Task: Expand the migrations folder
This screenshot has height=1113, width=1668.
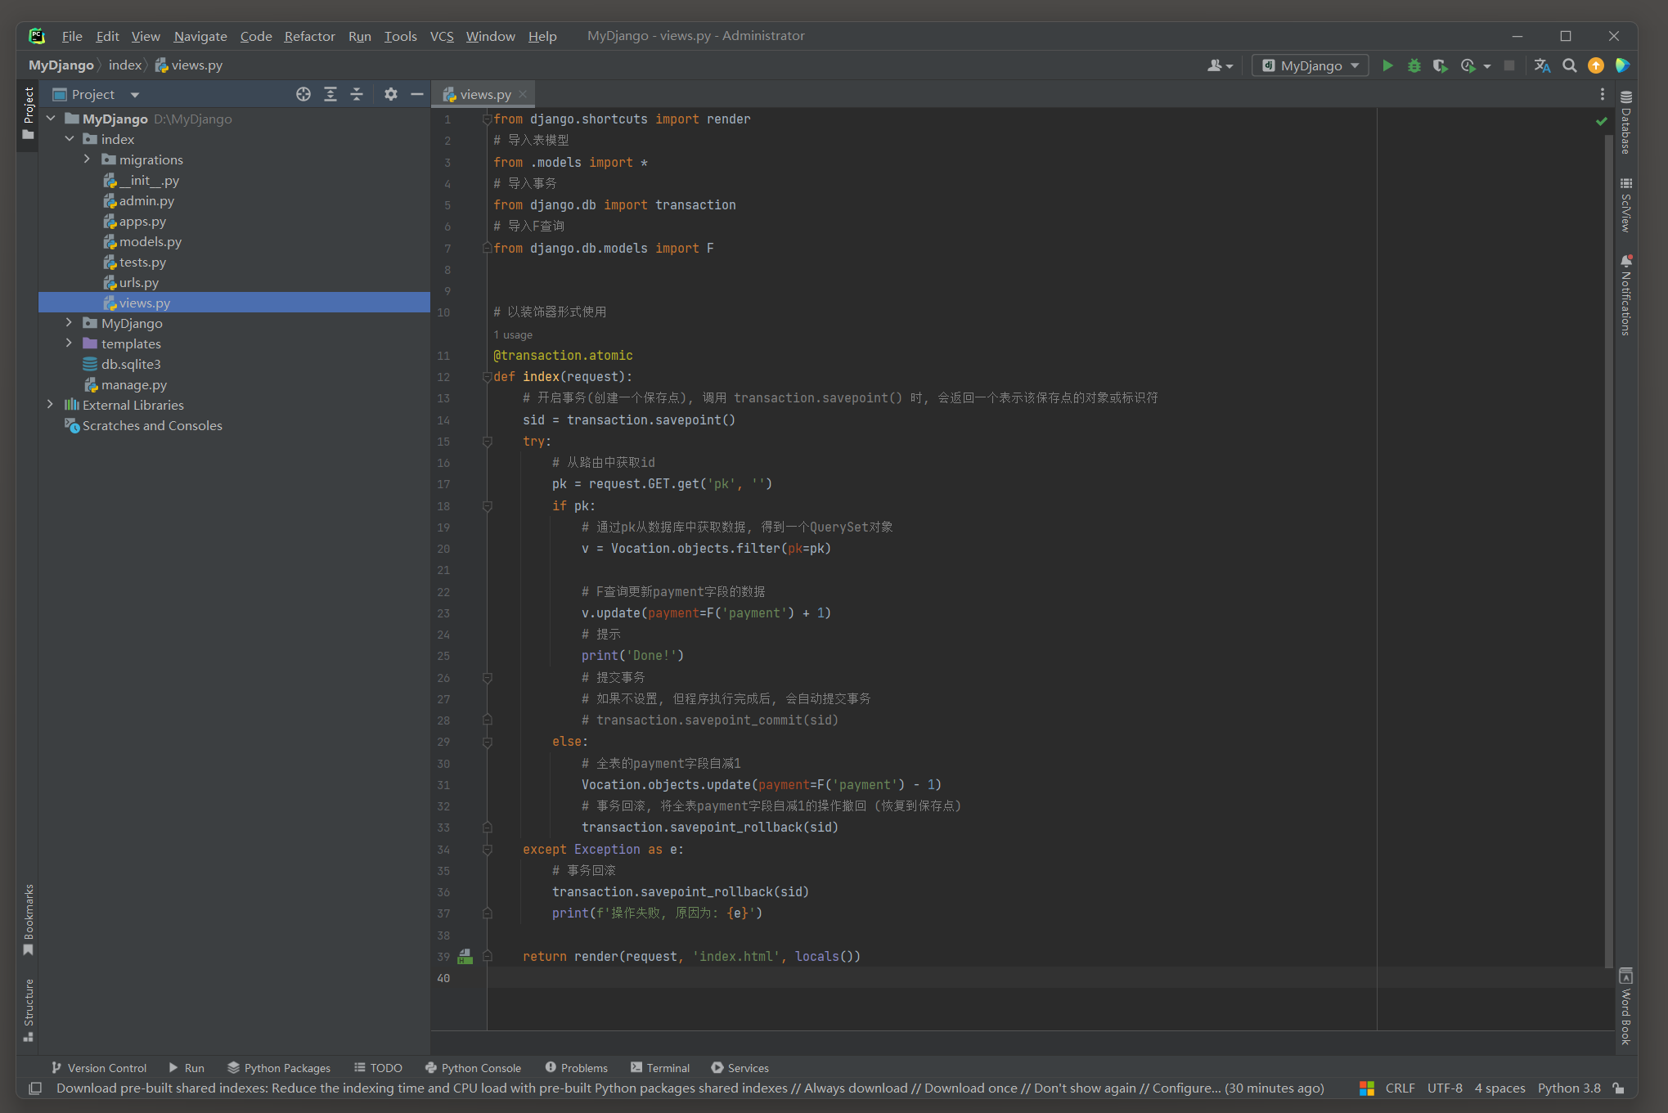Action: [x=88, y=159]
